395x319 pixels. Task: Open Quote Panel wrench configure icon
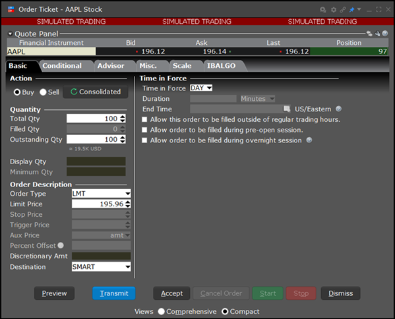(x=377, y=34)
